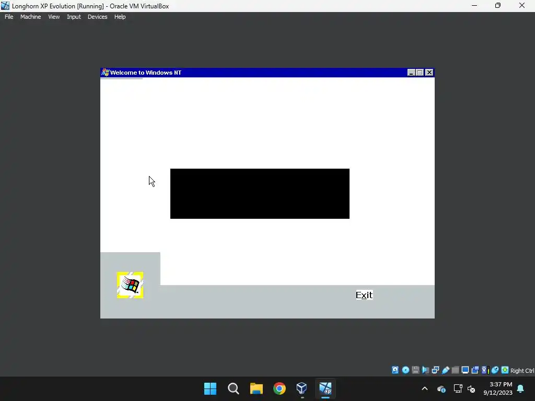Click the audio indicator in VM status bar
535x401 pixels.
click(x=425, y=370)
